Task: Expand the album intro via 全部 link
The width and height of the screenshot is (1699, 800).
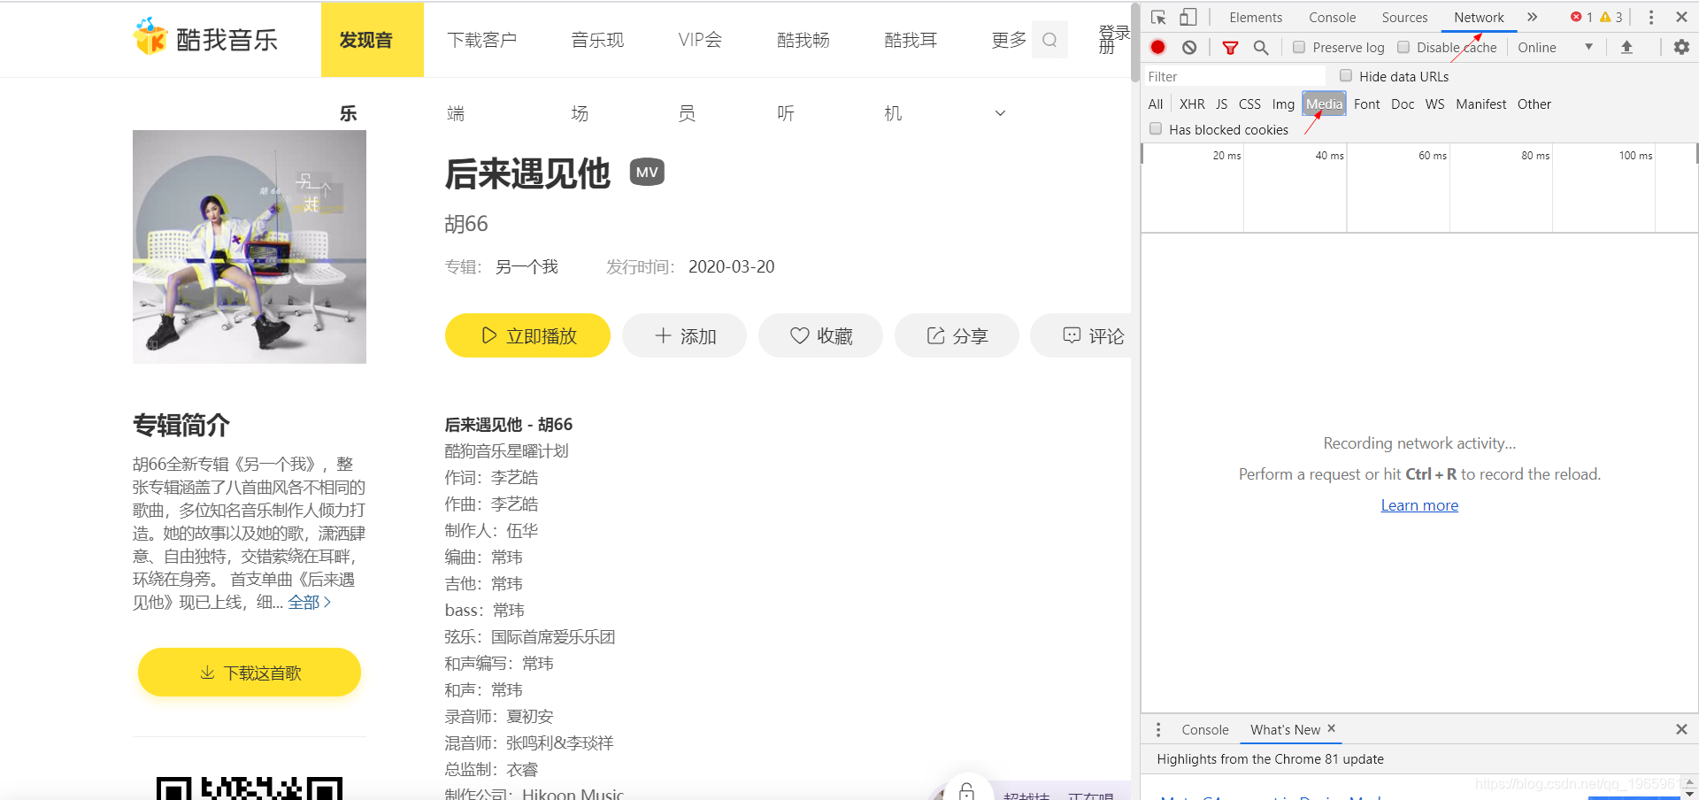Action: tap(309, 603)
